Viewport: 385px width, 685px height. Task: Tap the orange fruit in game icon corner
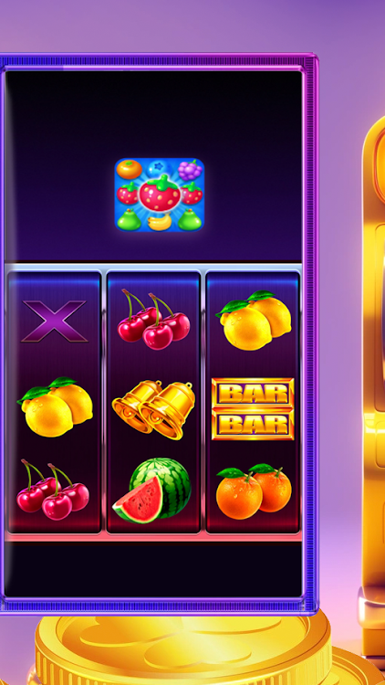[x=130, y=170]
